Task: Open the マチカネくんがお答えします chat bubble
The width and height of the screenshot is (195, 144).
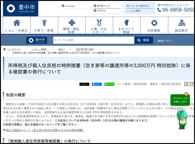Action: click(180, 100)
